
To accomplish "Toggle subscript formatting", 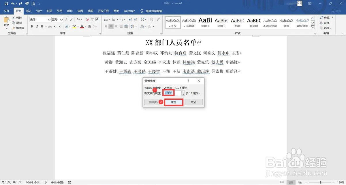I will click(55, 26).
